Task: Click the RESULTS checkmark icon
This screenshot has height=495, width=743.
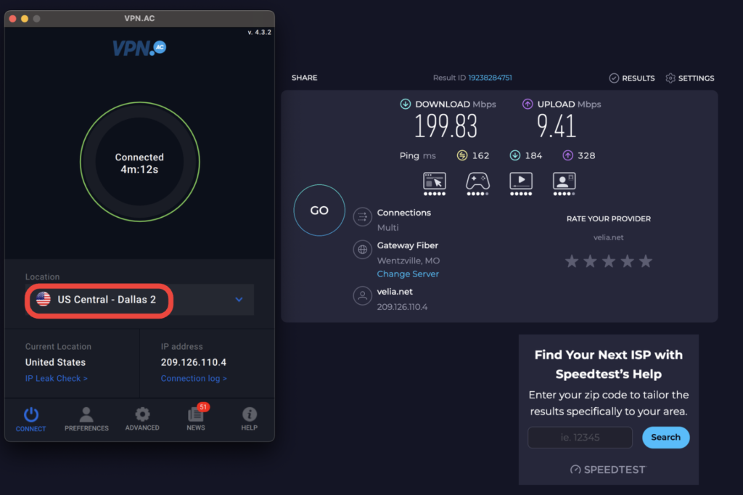Action: click(x=614, y=78)
